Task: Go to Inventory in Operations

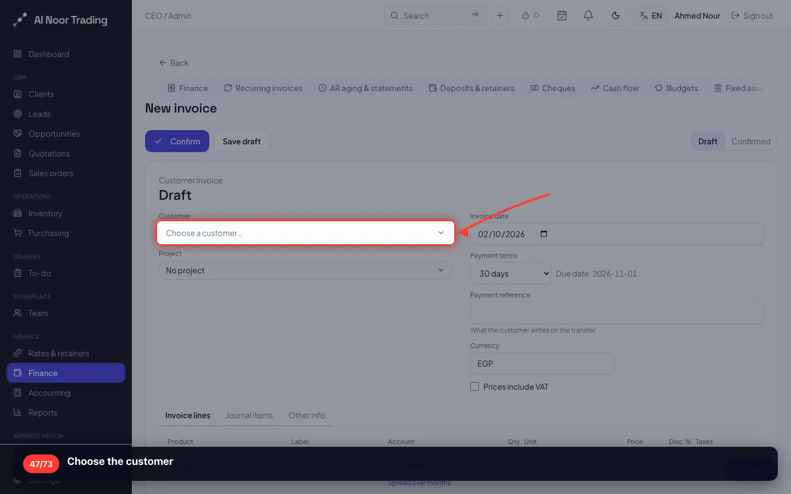Action: click(x=66, y=213)
